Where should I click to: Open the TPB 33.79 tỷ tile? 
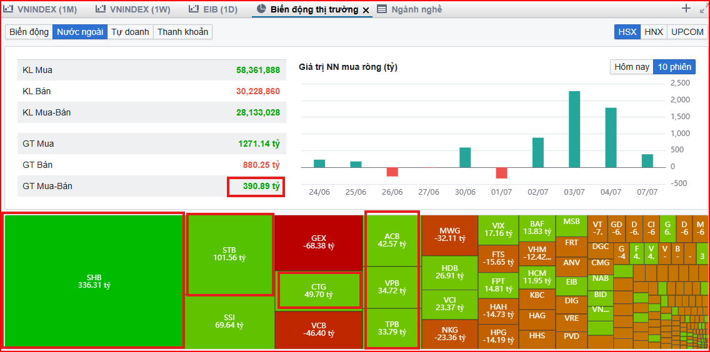click(x=392, y=328)
